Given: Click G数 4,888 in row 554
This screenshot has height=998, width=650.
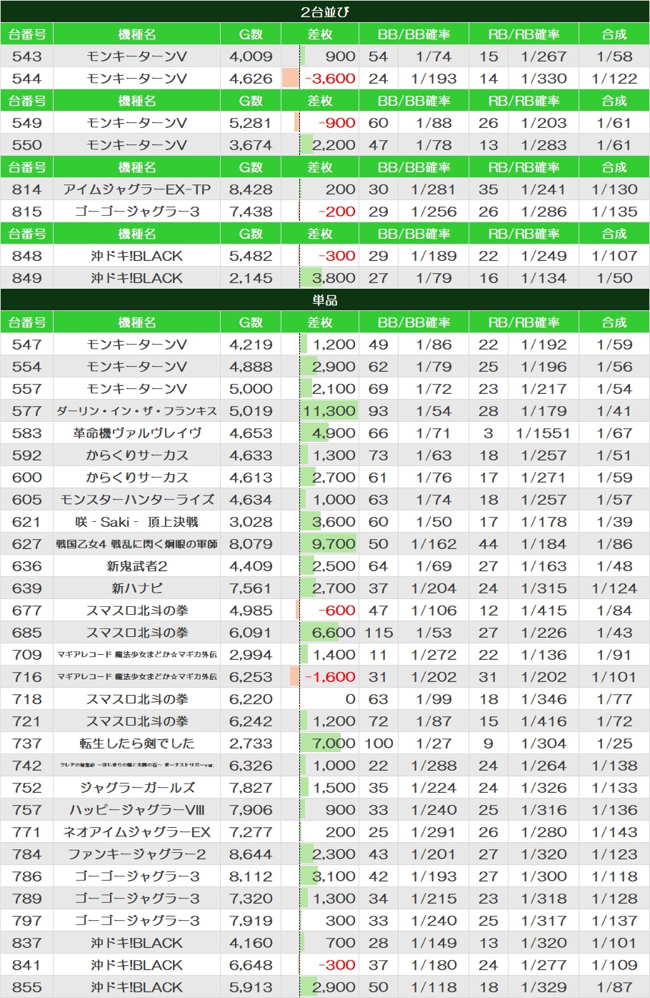Looking at the screenshot, I should click(251, 367).
